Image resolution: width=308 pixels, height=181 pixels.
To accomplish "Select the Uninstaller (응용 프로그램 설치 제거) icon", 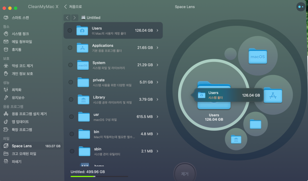I will pyautogui.click(x=6, y=114).
